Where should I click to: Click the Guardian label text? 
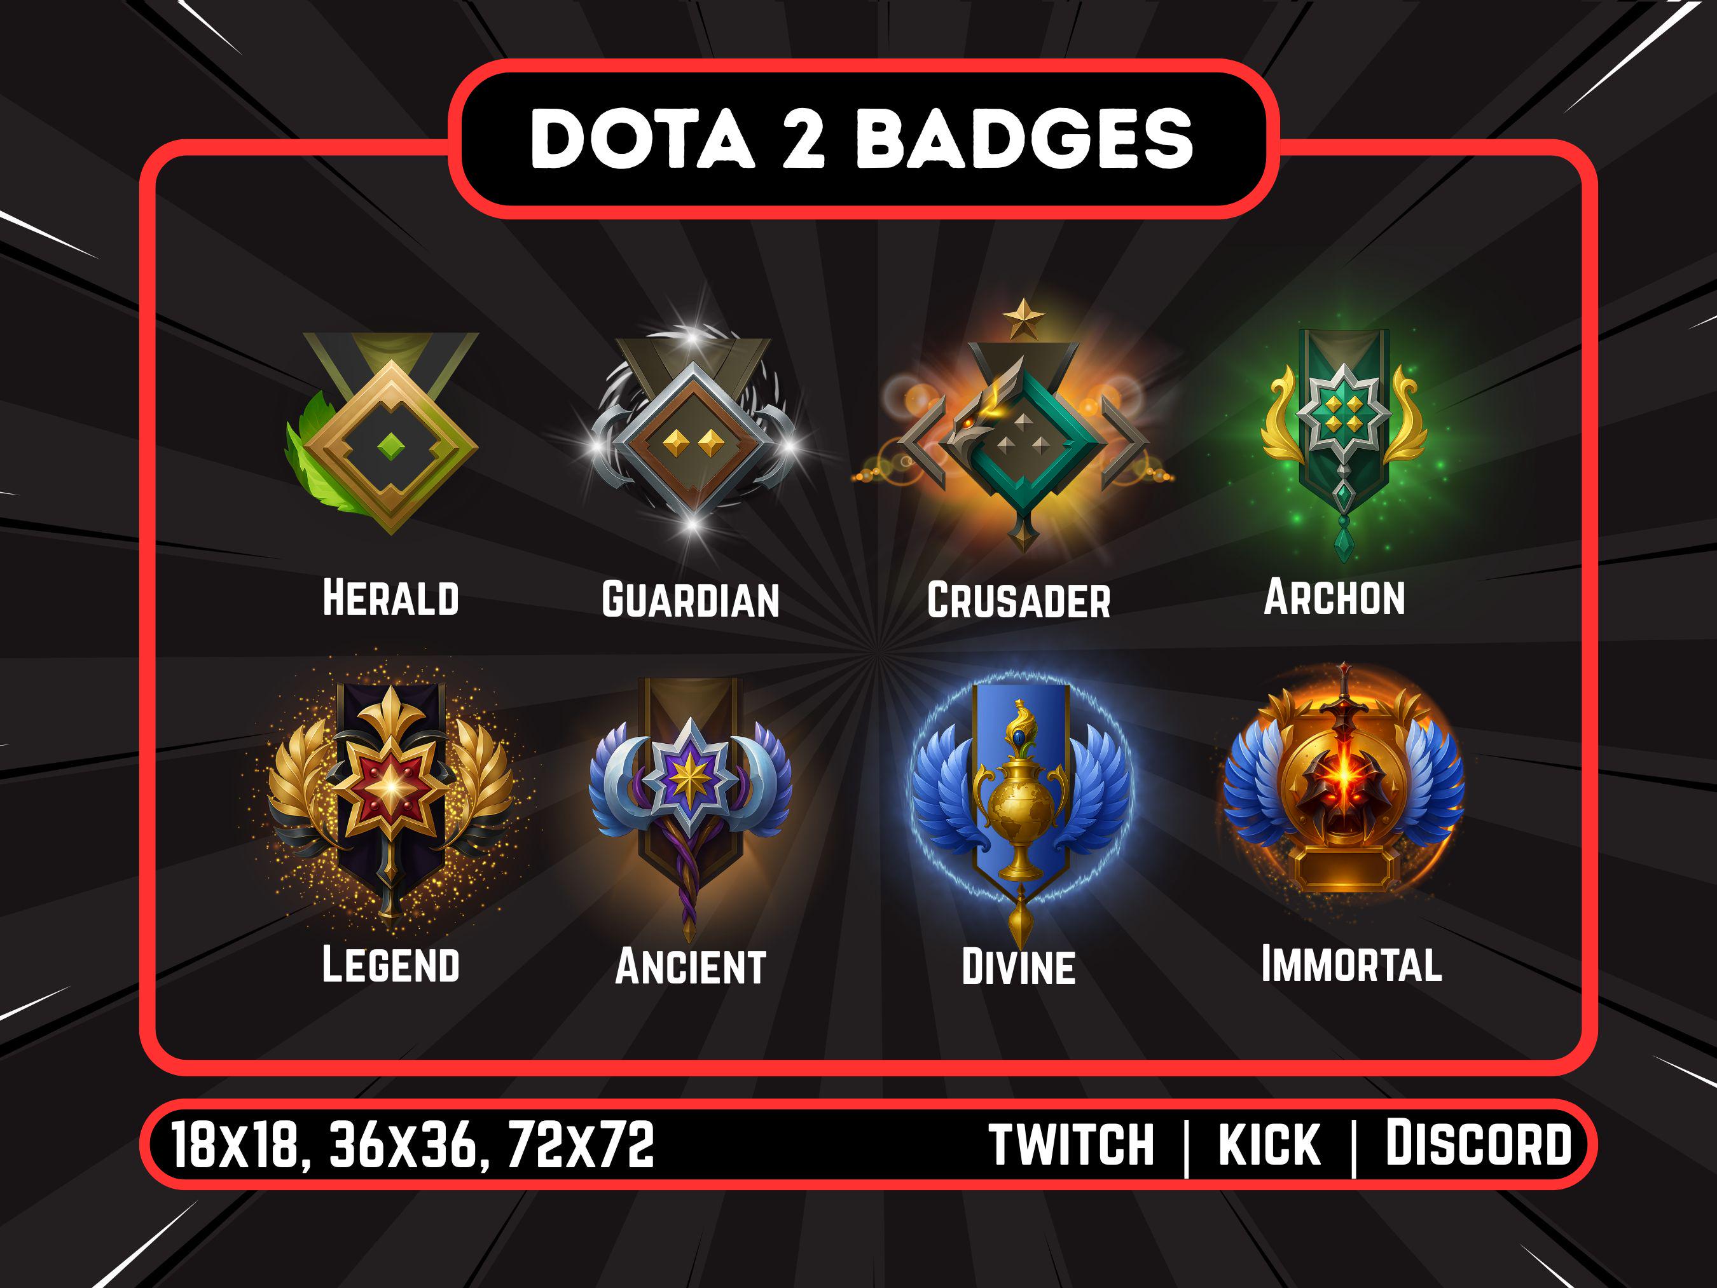click(x=691, y=599)
